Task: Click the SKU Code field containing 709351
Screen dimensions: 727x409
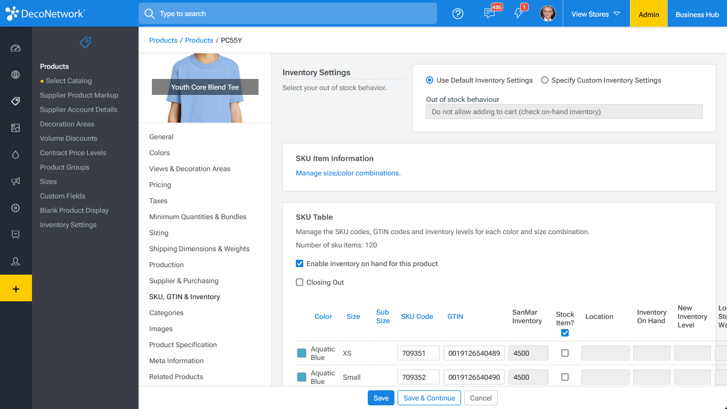Action: [x=418, y=353]
